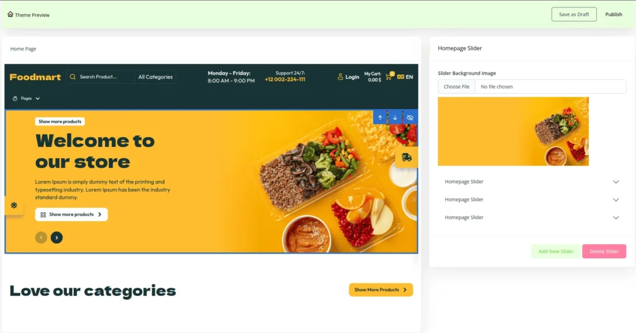Screen dimensions: 636x333
Task: Click the Login user icon
Action: [340, 76]
